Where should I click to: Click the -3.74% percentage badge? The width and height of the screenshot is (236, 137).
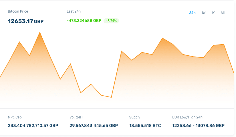[x=111, y=21]
